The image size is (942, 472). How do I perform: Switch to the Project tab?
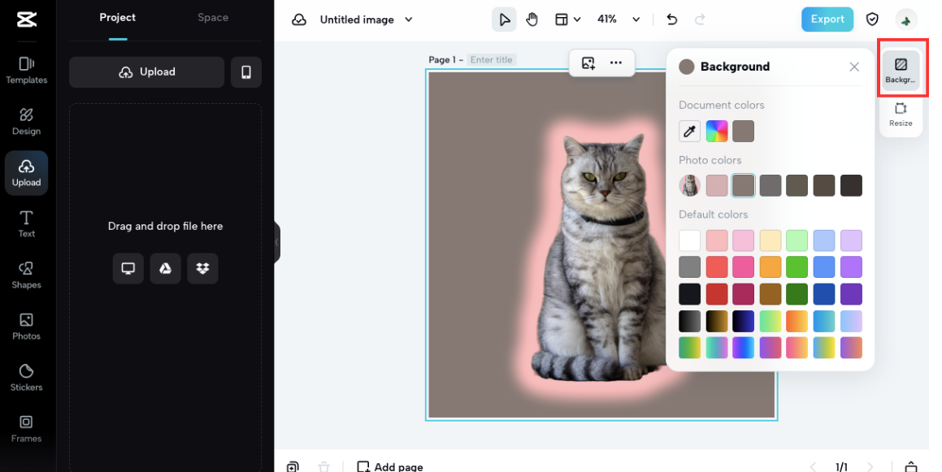pyautogui.click(x=117, y=17)
